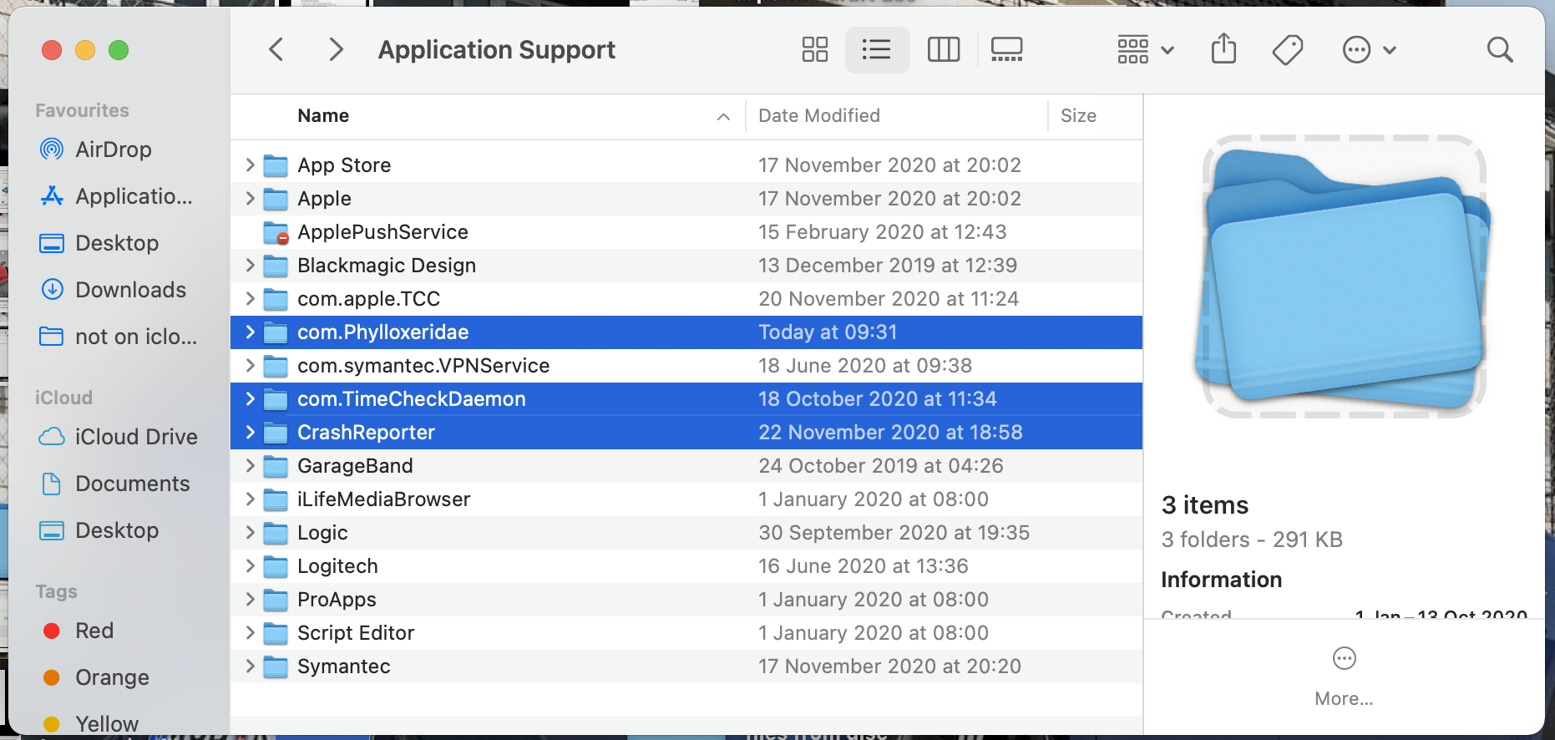Expand the Script Editor folder
This screenshot has width=1555, height=740.
(x=250, y=633)
